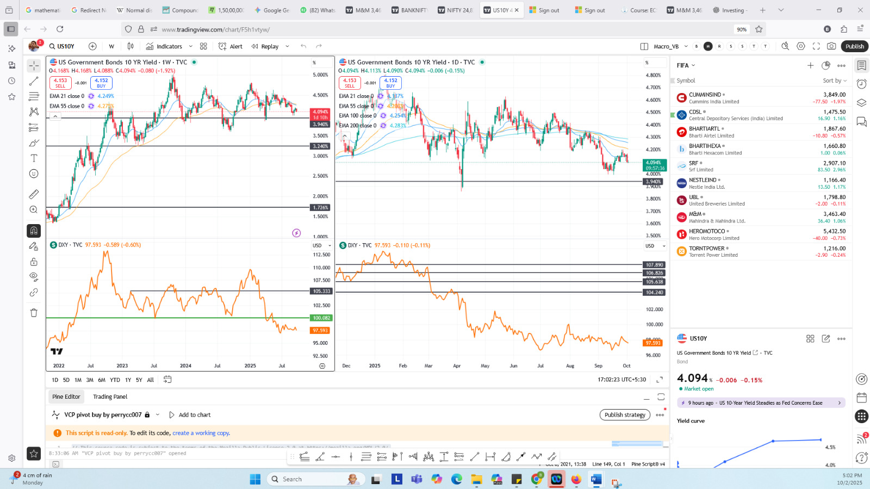Open the create a working copy link
870x489 pixels.
pos(201,433)
